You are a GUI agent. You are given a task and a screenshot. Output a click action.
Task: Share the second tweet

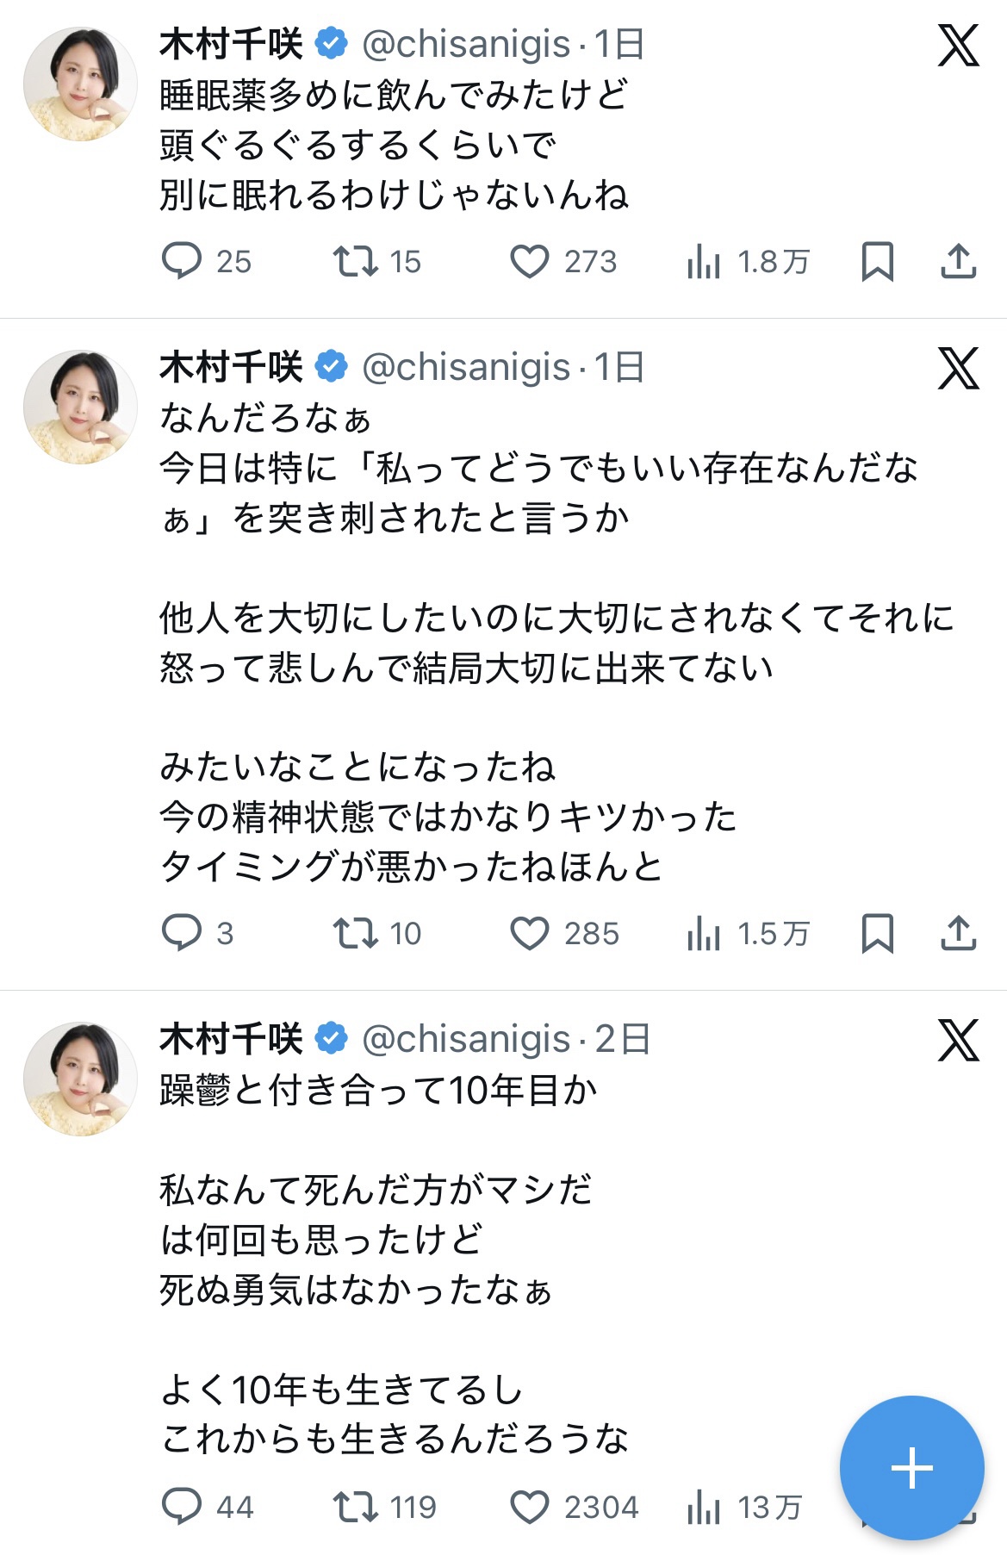pyautogui.click(x=958, y=933)
